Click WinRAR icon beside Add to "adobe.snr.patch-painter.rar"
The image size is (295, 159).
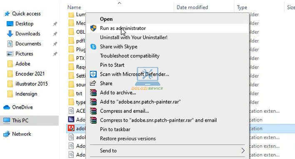coord(93,102)
